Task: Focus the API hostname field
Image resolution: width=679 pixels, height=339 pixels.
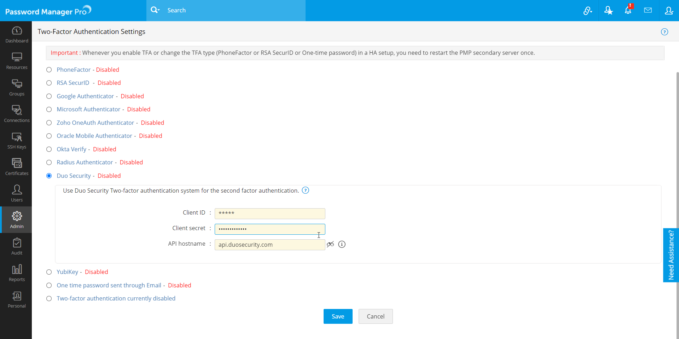Action: click(x=270, y=245)
